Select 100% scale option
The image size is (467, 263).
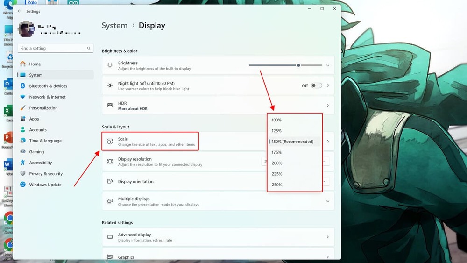click(276, 120)
